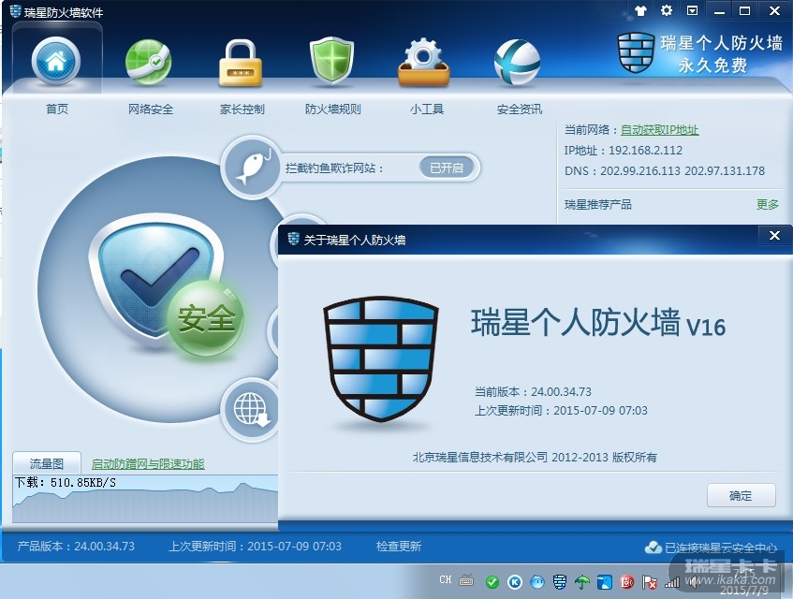Image resolution: width=793 pixels, height=599 pixels.
Task: Click Rising firewall shield tray icon
Action: click(559, 582)
